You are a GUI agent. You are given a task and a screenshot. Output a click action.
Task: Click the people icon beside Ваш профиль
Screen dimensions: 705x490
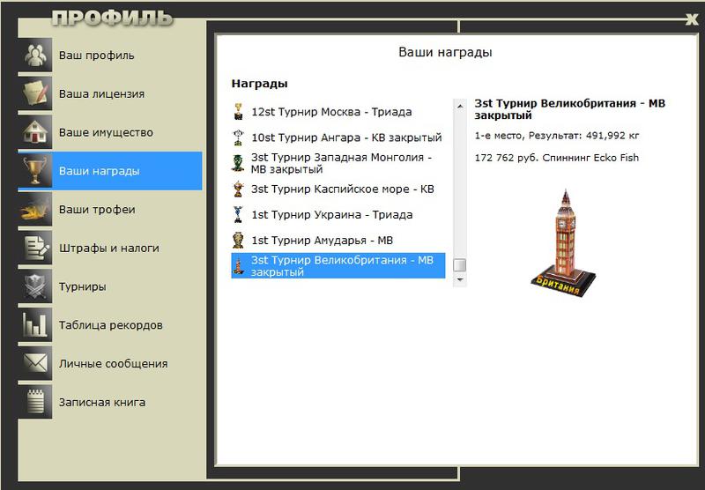click(x=35, y=55)
